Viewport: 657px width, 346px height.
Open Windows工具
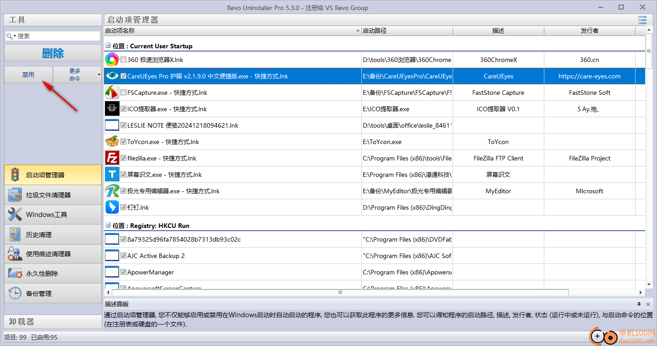(x=53, y=215)
